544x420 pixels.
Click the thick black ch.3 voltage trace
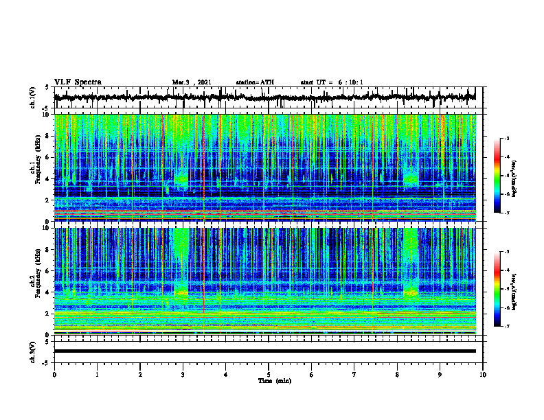[x=265, y=351]
